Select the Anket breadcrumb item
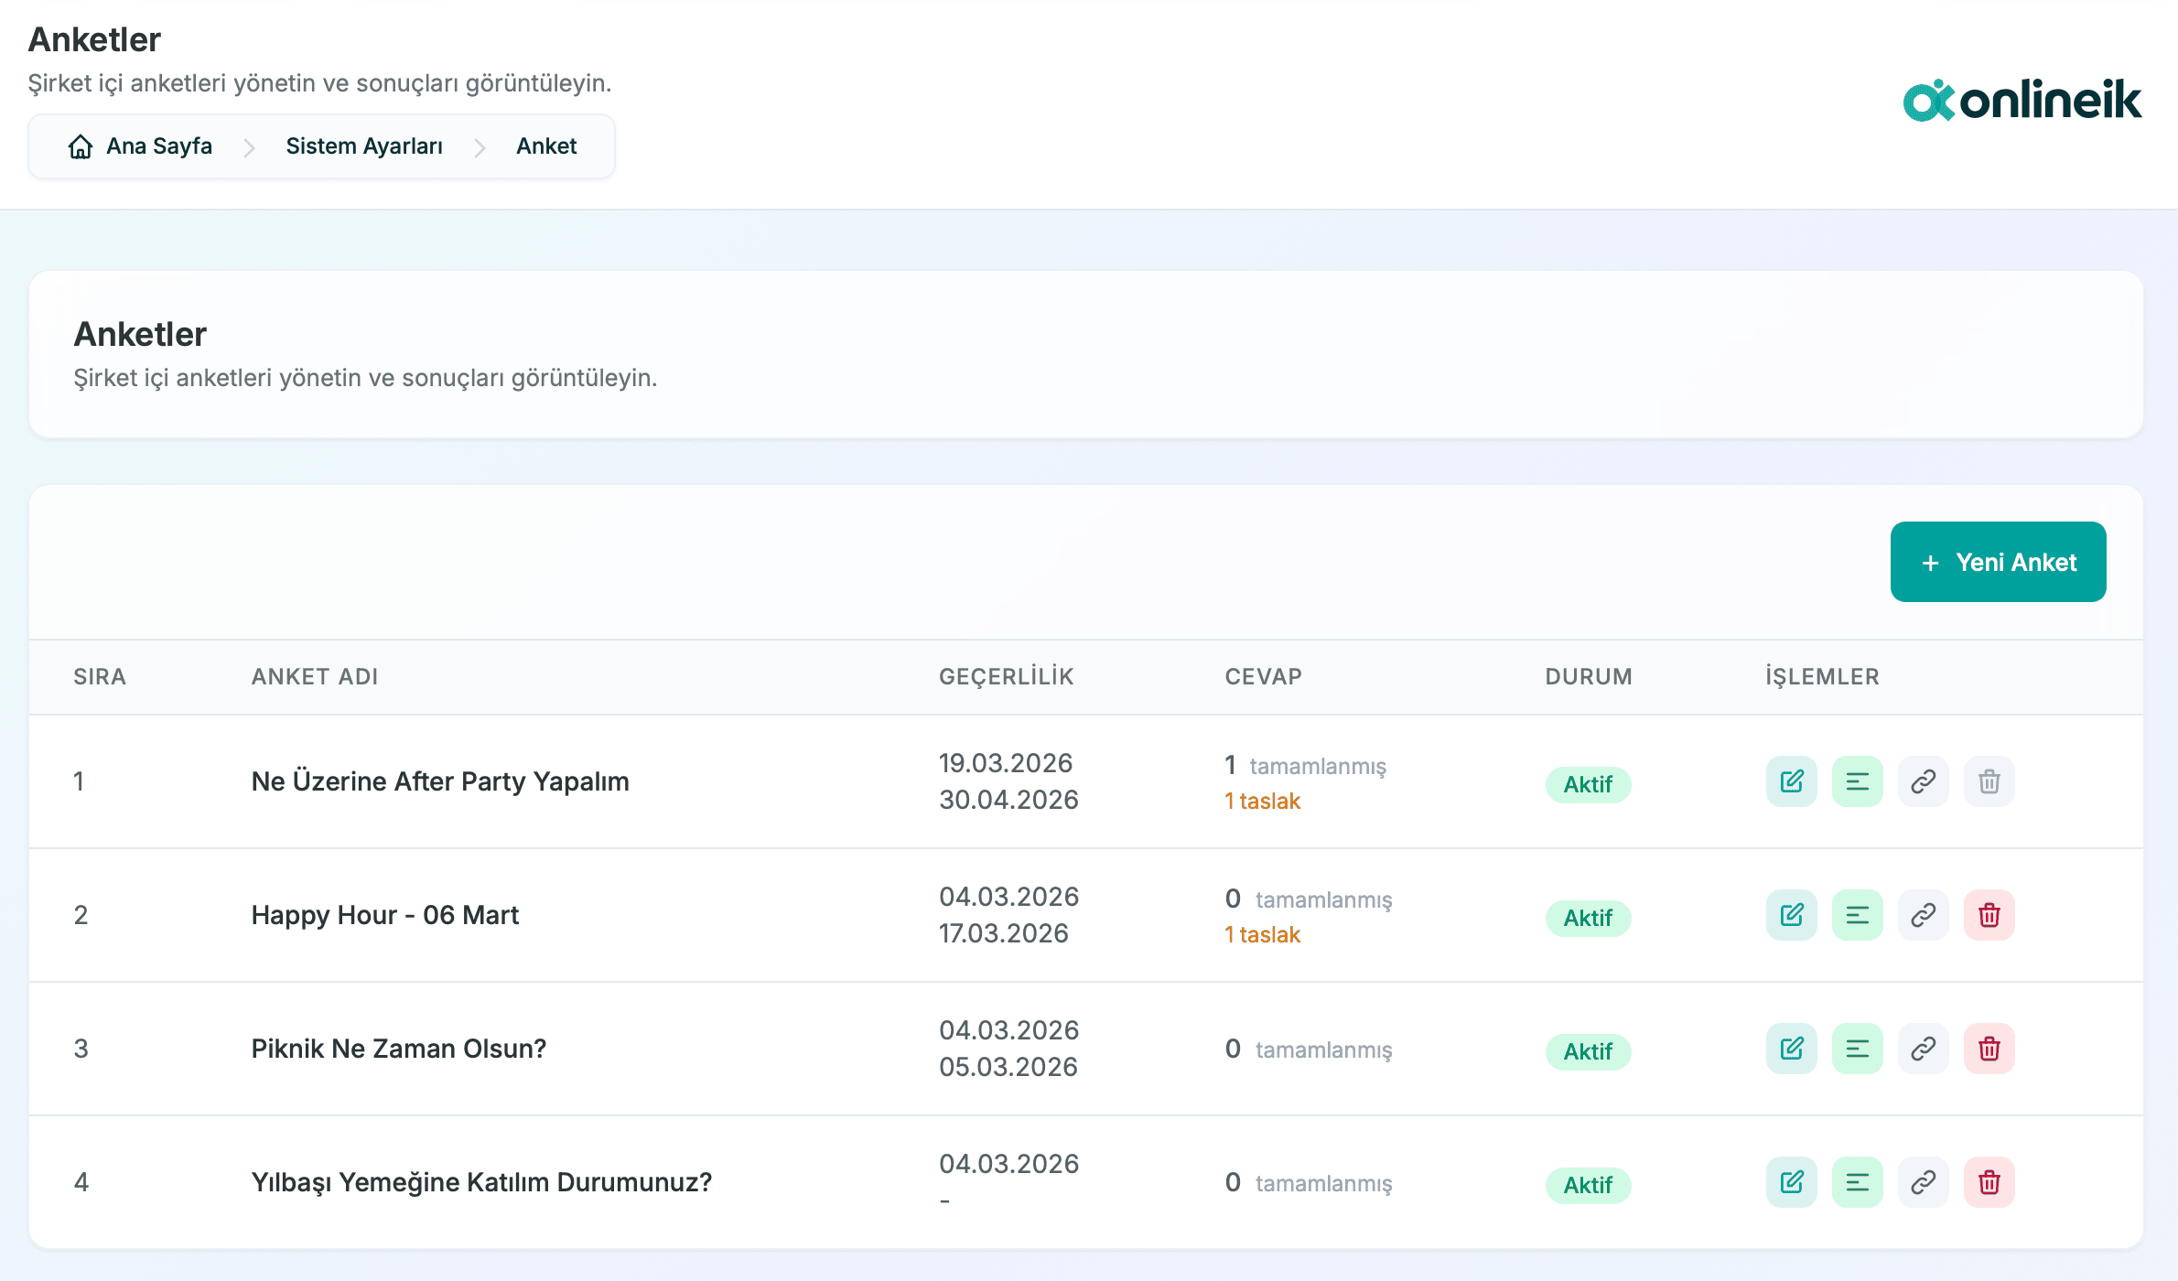 545,146
